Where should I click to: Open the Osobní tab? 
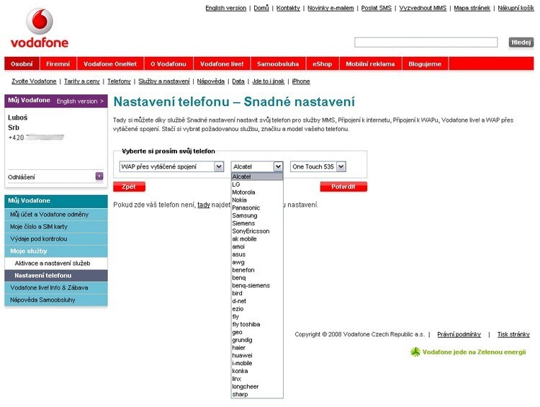click(x=22, y=64)
